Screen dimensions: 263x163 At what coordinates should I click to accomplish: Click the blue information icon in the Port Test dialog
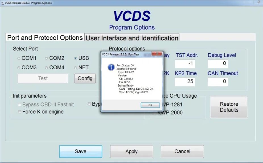[111, 67]
